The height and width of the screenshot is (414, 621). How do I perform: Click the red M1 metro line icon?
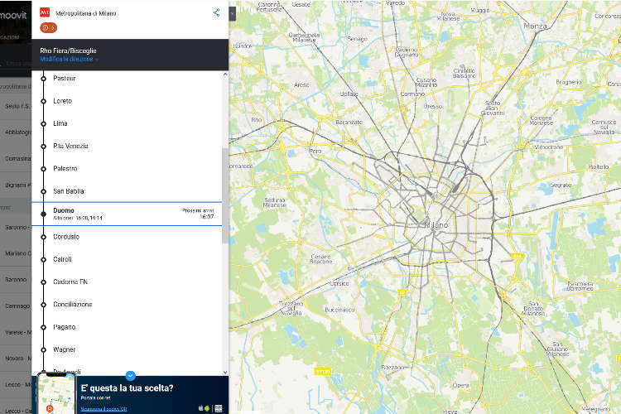click(45, 12)
